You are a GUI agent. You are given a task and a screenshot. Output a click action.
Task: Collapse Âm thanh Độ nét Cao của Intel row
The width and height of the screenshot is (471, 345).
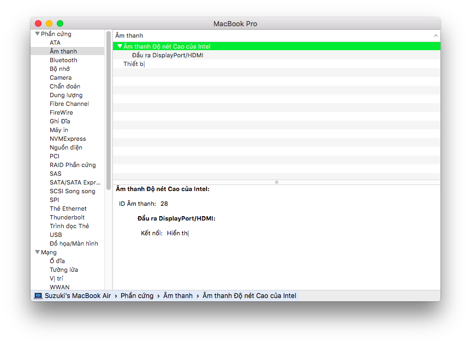pyautogui.click(x=120, y=46)
